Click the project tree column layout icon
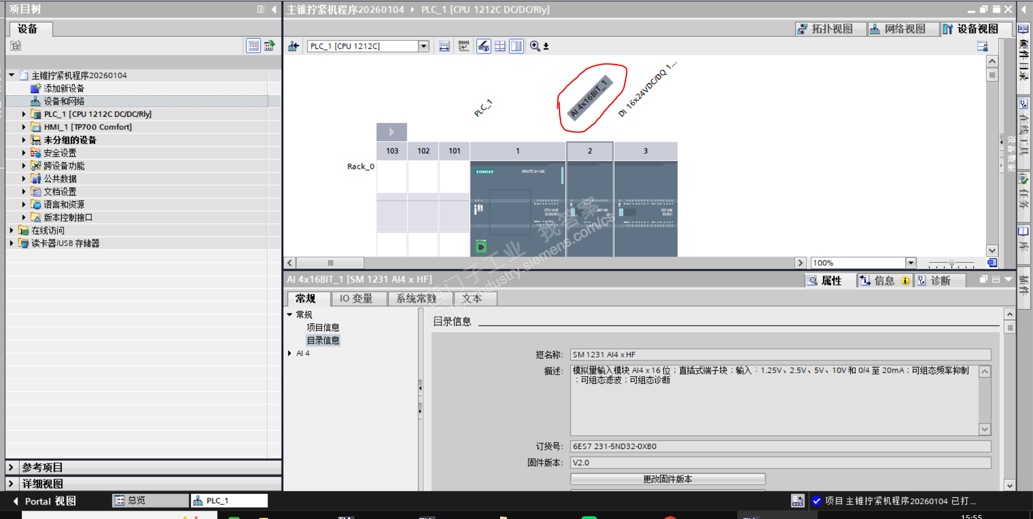The width and height of the screenshot is (1033, 519). tap(261, 9)
